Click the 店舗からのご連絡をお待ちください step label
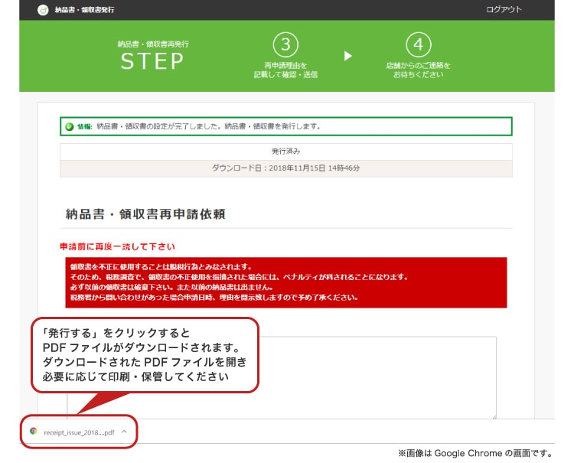Viewport: 574px width, 463px height. pos(418,70)
